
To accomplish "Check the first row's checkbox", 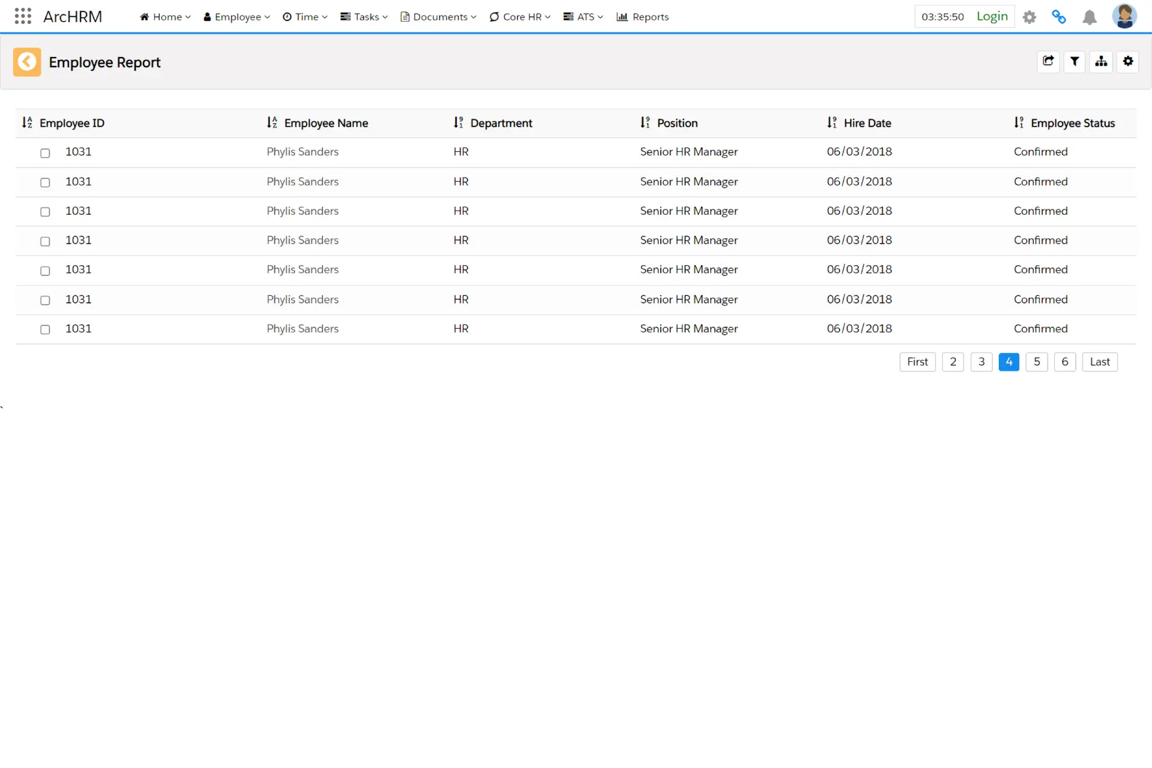I will click(x=45, y=153).
